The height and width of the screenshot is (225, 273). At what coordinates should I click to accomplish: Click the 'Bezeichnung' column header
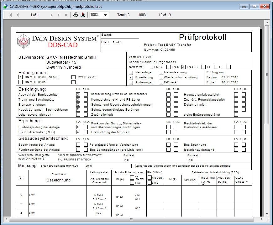(x=59, y=180)
